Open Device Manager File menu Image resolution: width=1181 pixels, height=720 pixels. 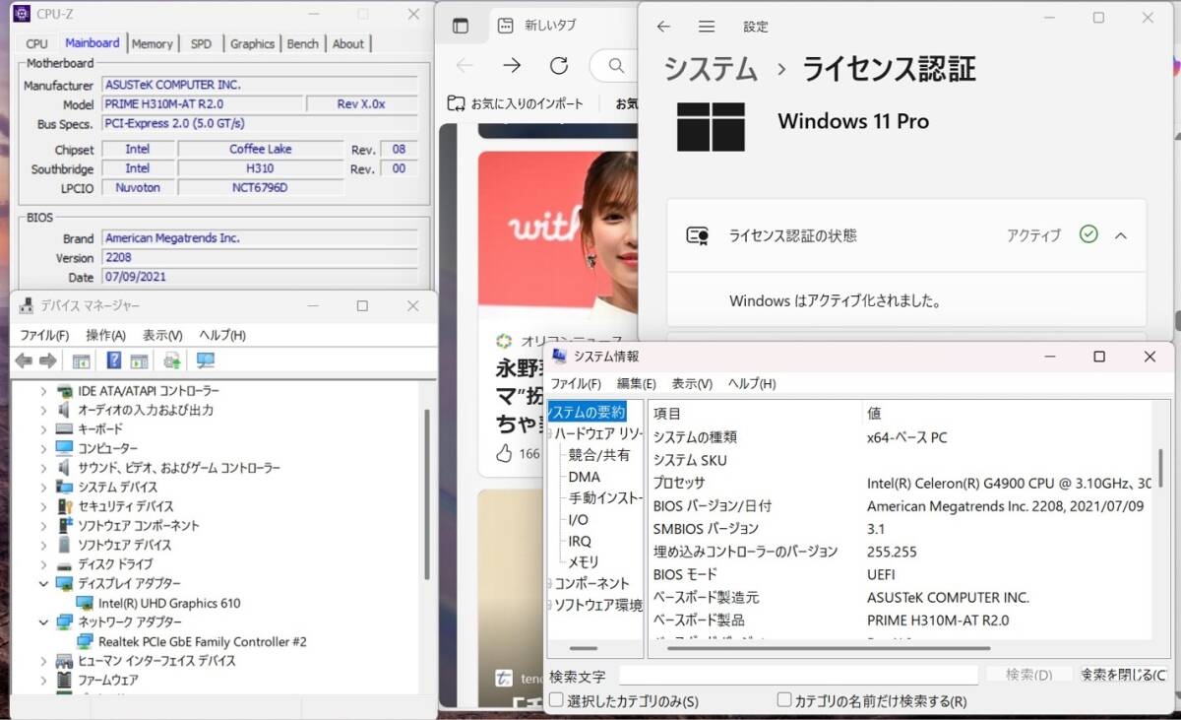(x=44, y=335)
